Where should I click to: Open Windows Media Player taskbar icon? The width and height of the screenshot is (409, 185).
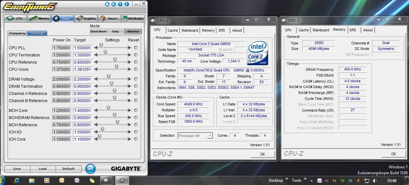click(47, 180)
